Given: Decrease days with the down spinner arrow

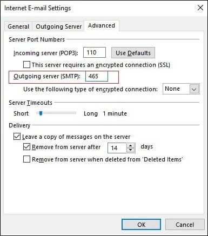Looking at the screenshot, I should pyautogui.click(x=131, y=150).
